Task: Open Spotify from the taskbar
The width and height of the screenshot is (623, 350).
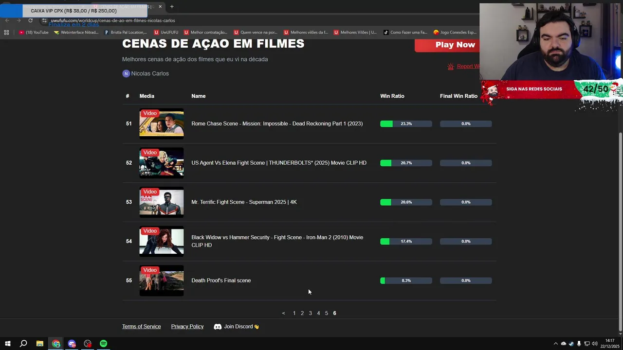Action: click(103, 344)
